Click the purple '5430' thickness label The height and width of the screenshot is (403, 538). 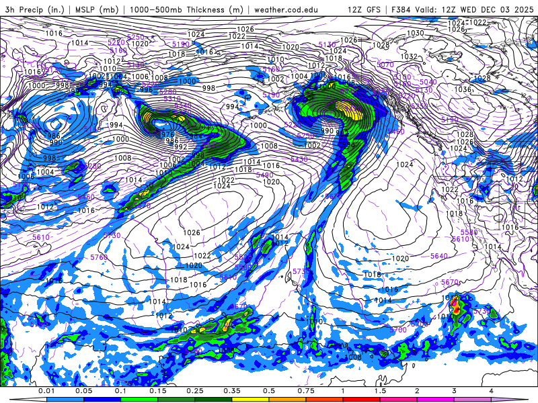coord(299,159)
